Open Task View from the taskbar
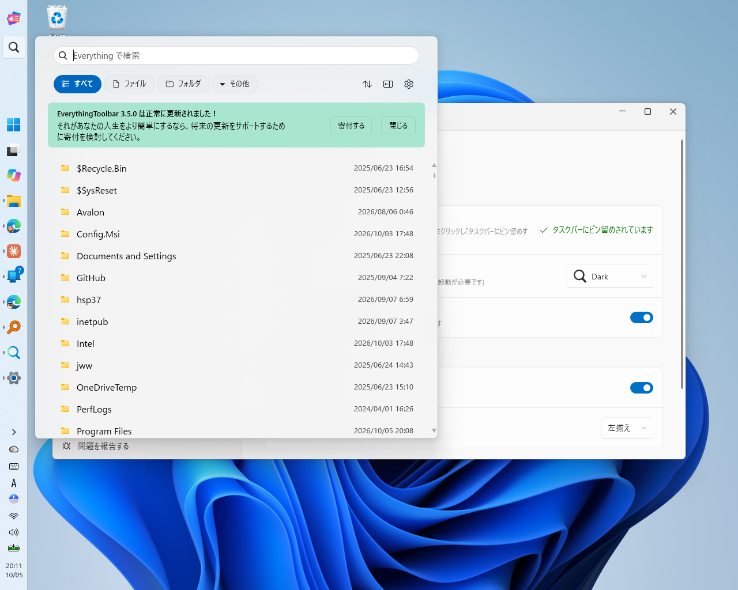The width and height of the screenshot is (738, 590). pyautogui.click(x=14, y=150)
